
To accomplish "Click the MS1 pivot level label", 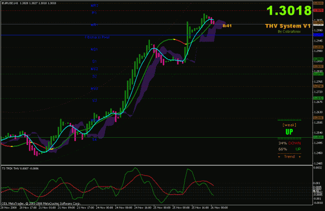I will (x=94, y=49).
